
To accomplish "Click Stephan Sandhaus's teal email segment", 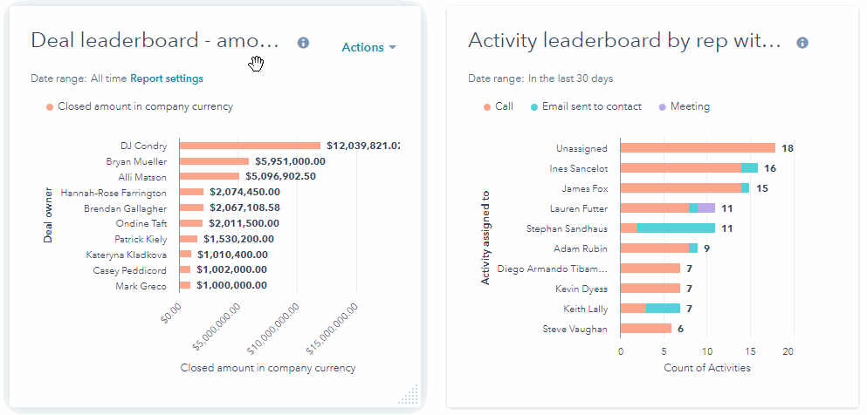I will pos(676,228).
